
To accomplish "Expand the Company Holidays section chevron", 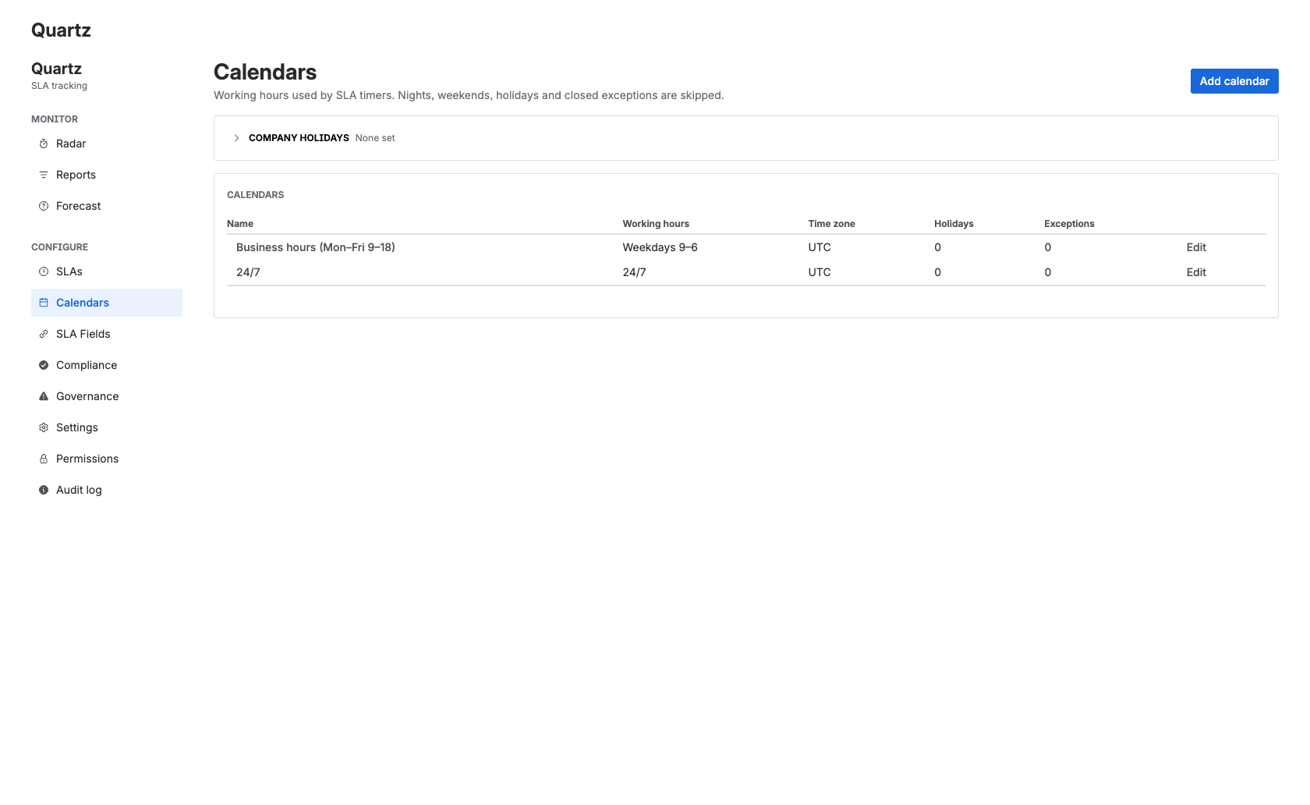I will coord(236,138).
